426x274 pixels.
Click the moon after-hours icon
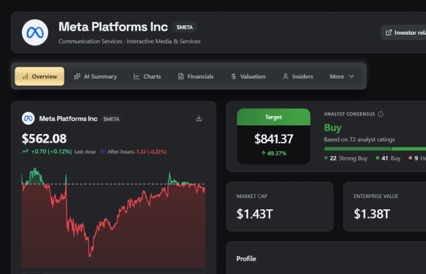[x=103, y=151]
